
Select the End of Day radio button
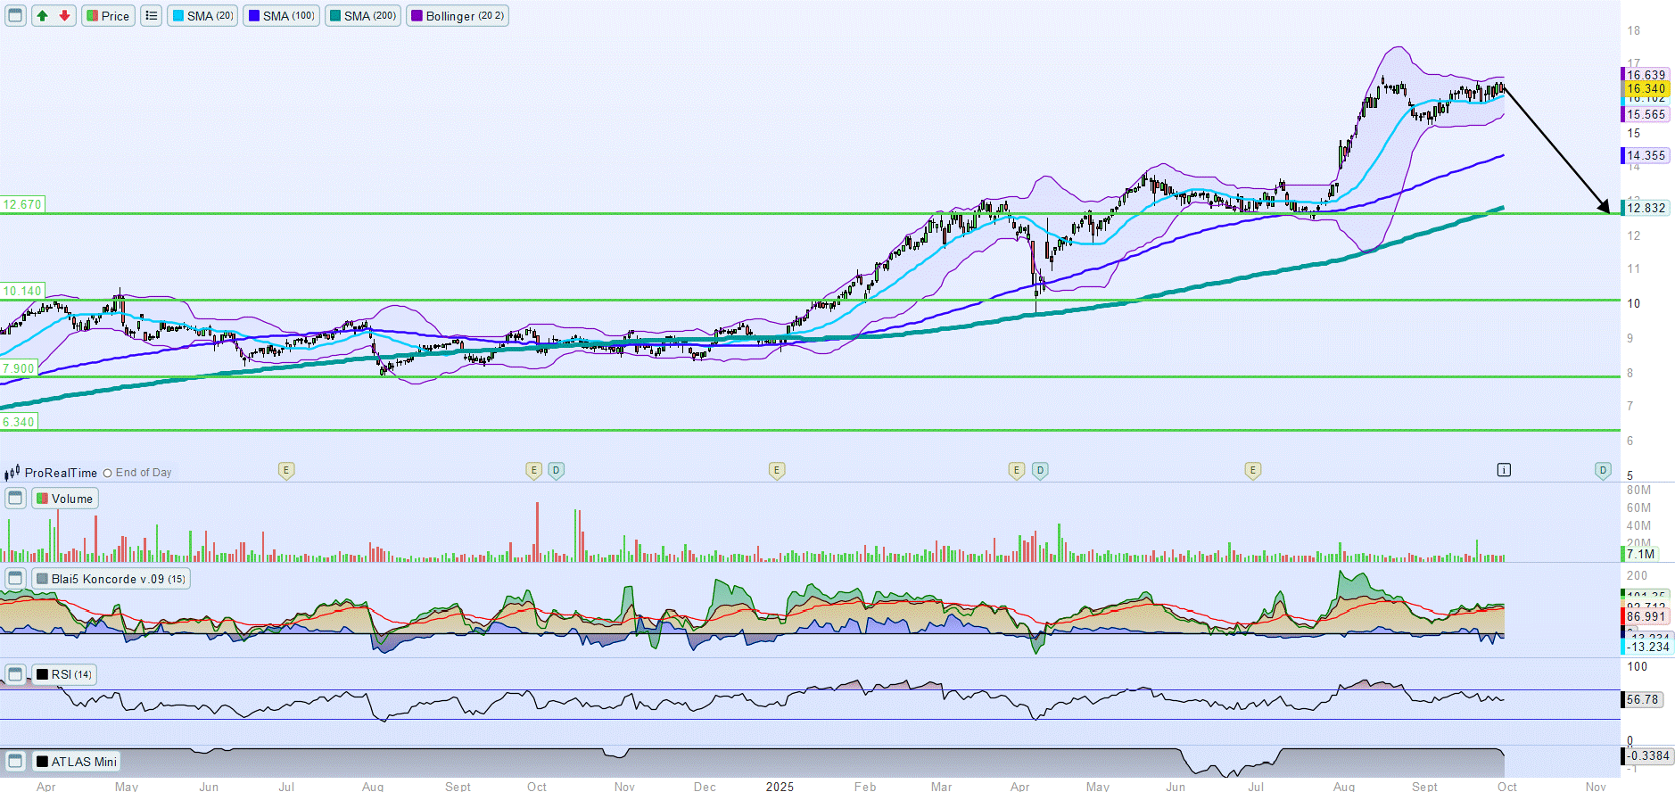(x=108, y=473)
